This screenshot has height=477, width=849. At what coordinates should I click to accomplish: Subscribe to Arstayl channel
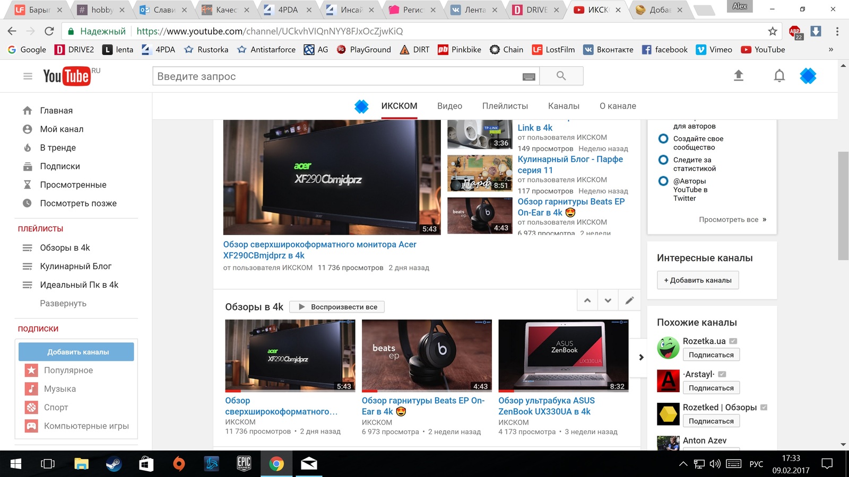point(711,388)
